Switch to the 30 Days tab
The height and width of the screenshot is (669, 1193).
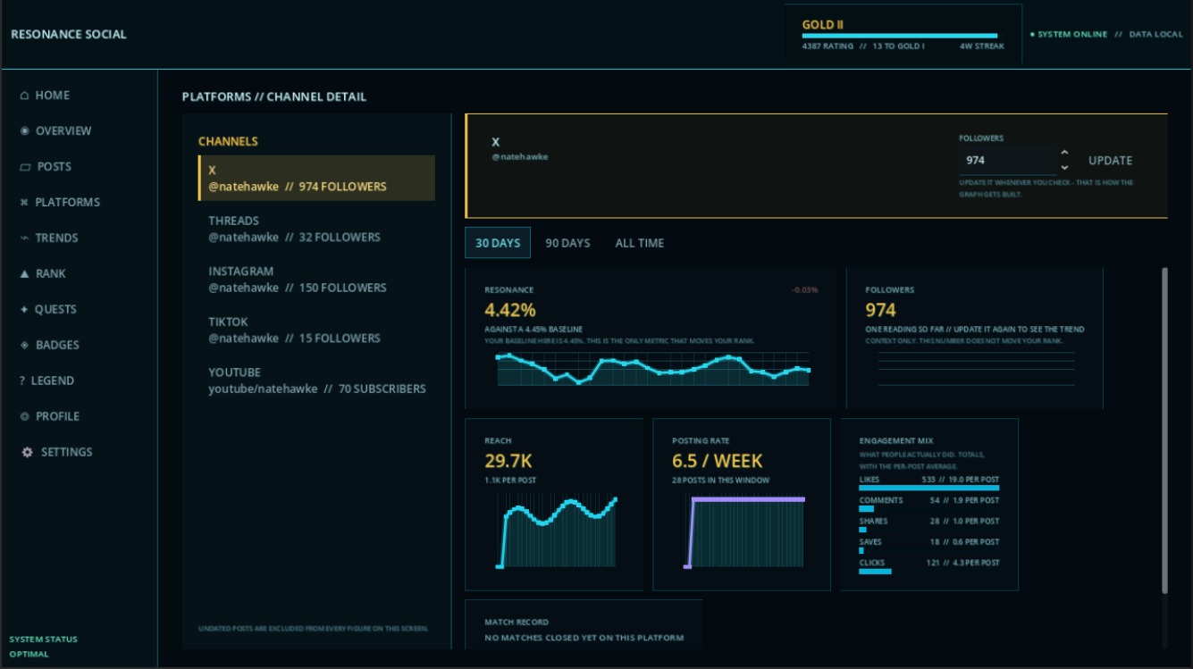(x=498, y=243)
